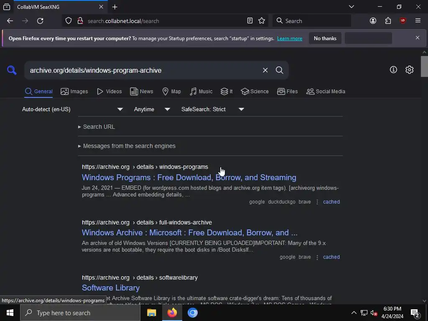This screenshot has width=428, height=321.
Task: Switch to the Music tab
Action: tap(201, 92)
